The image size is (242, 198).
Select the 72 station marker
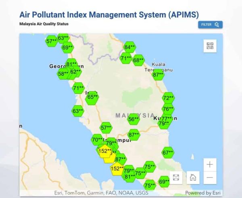(x=168, y=98)
